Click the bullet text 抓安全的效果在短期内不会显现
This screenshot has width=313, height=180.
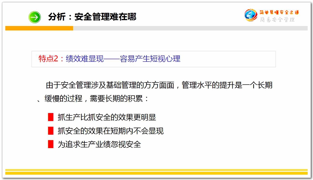tap(111, 131)
